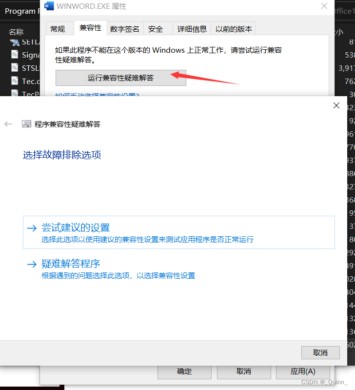Close the WINWORD.EXE 属性 dialog
355x390 pixels.
(x=324, y=6)
